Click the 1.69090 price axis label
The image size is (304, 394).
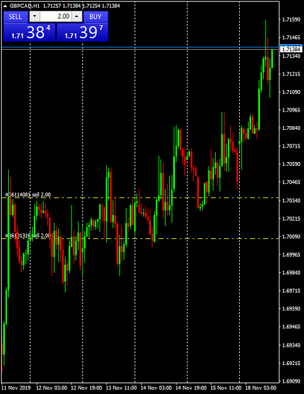coord(291,381)
